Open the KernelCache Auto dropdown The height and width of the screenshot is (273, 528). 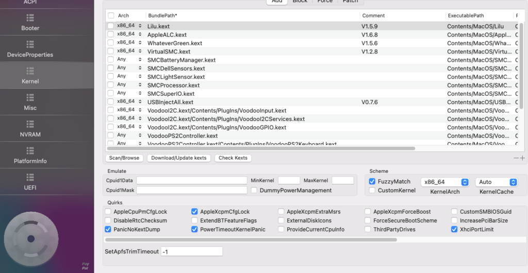tap(497, 182)
